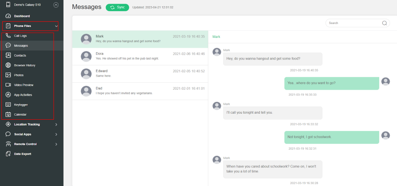Click the Data Export icon
This screenshot has width=397, height=186.
coord(8,154)
